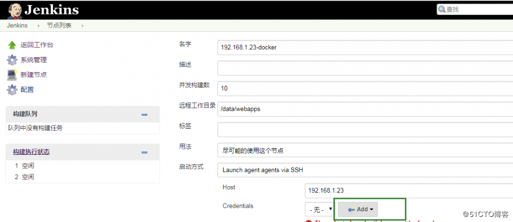Select the 队列中没有构建任务 text
Screen dimensions: 513x222
click(x=35, y=128)
